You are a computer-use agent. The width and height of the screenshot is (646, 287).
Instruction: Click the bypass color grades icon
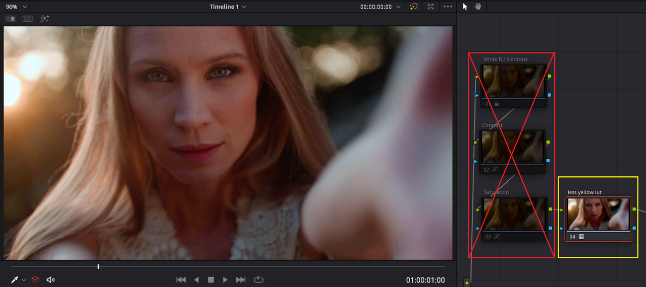[414, 7]
